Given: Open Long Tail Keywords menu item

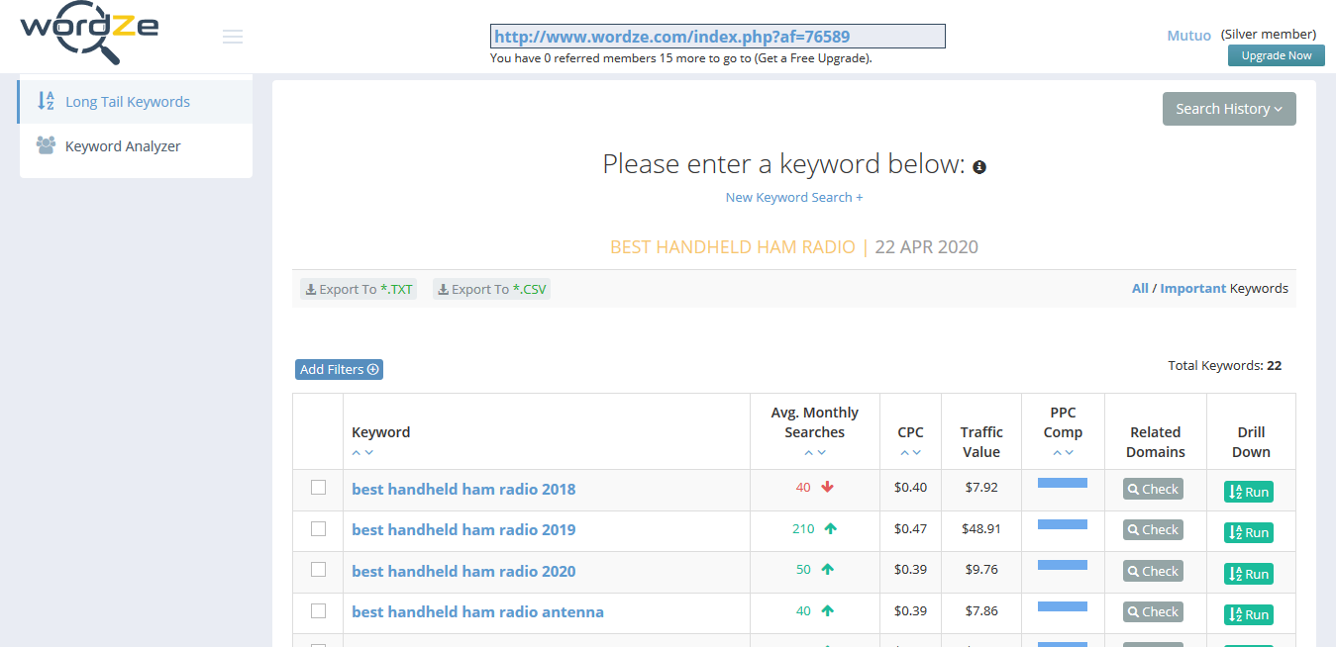Looking at the screenshot, I should [x=136, y=102].
